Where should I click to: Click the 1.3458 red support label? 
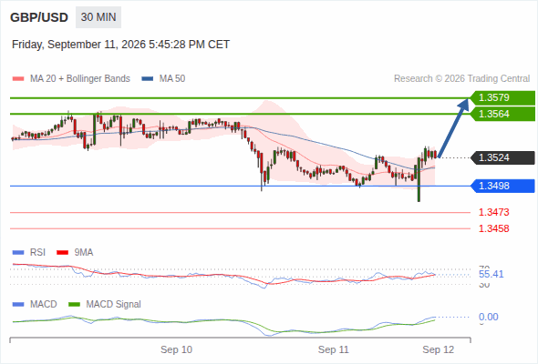493,228
